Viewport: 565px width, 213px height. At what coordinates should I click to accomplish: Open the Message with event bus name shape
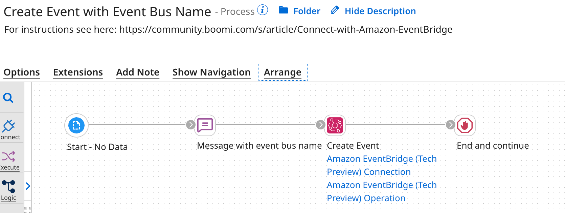coord(205,125)
